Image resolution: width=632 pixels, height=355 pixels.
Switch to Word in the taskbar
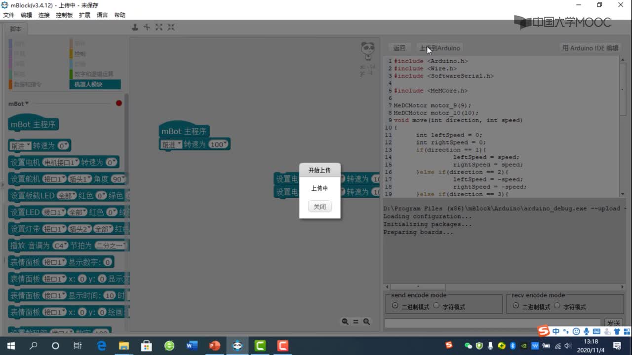(x=192, y=346)
